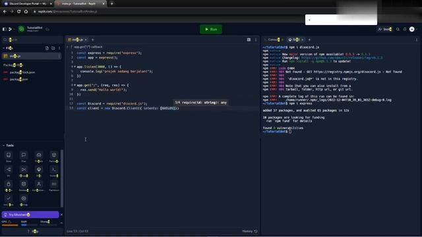Open the index.js file row options menu

59,56
